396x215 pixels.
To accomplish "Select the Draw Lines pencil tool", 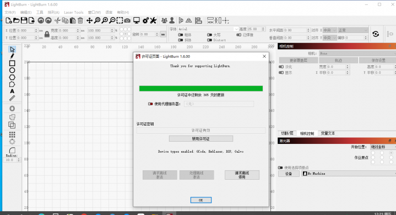I will click(12, 56).
